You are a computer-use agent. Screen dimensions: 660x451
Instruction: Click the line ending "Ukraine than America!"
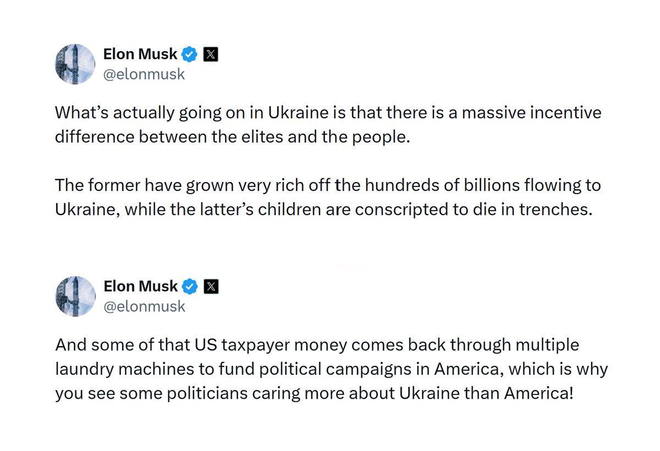tap(314, 393)
